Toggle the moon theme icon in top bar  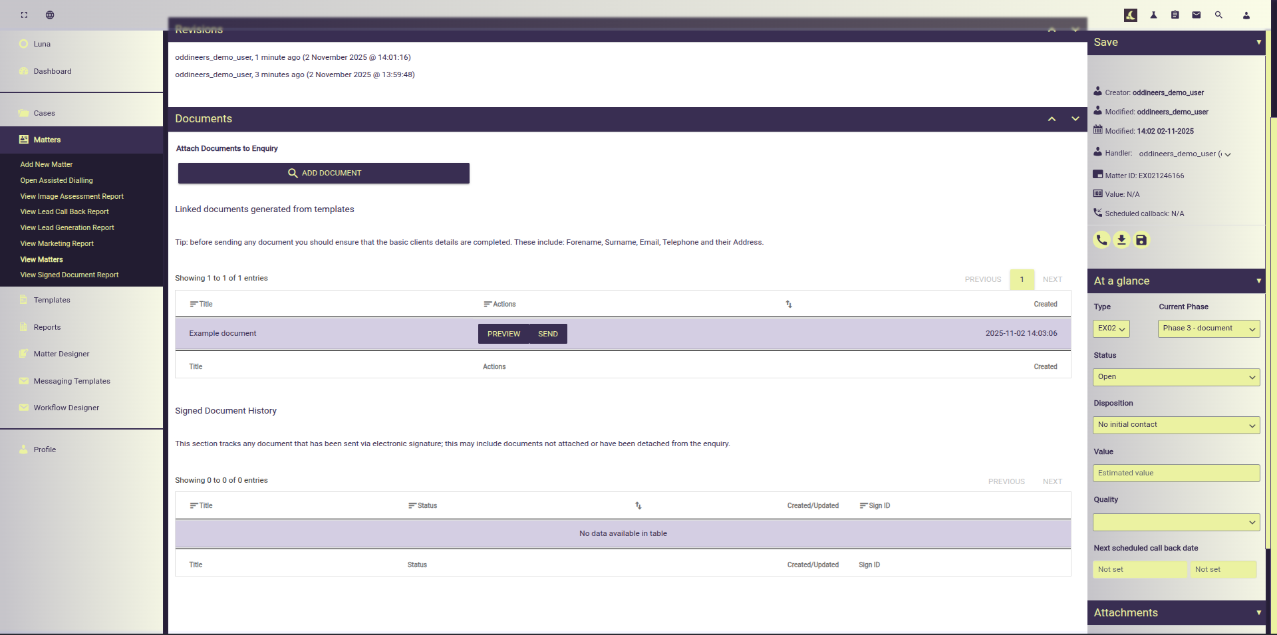(x=1131, y=15)
